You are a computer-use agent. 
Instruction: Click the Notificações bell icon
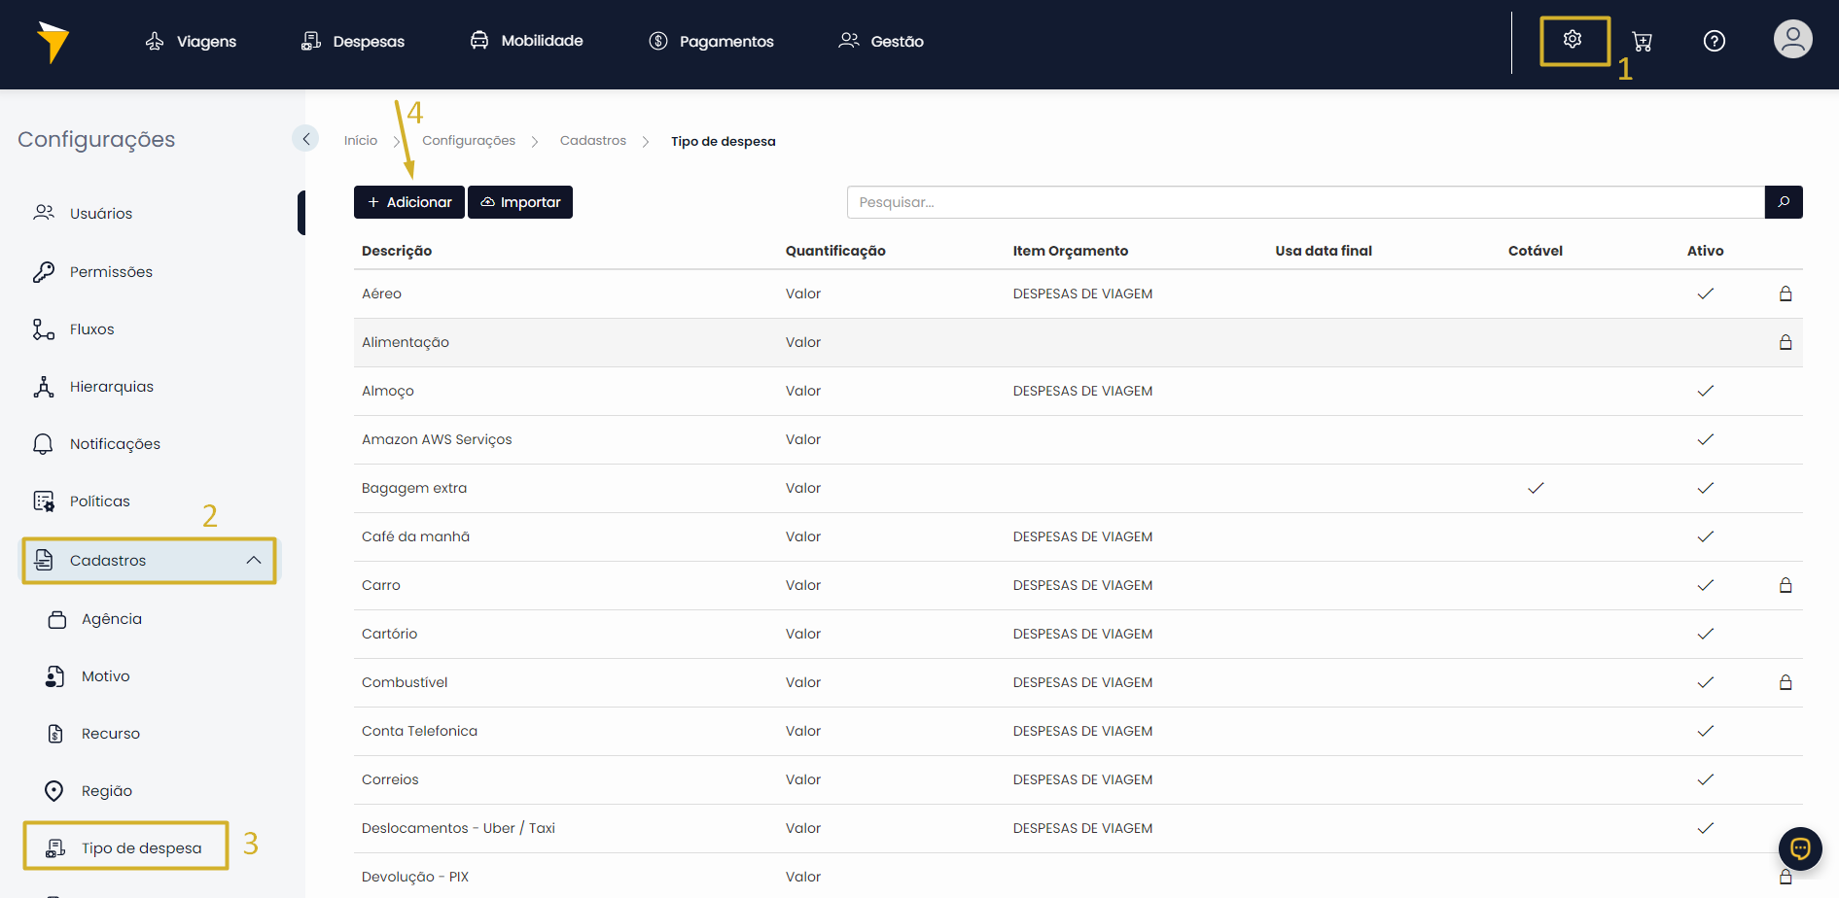[44, 444]
